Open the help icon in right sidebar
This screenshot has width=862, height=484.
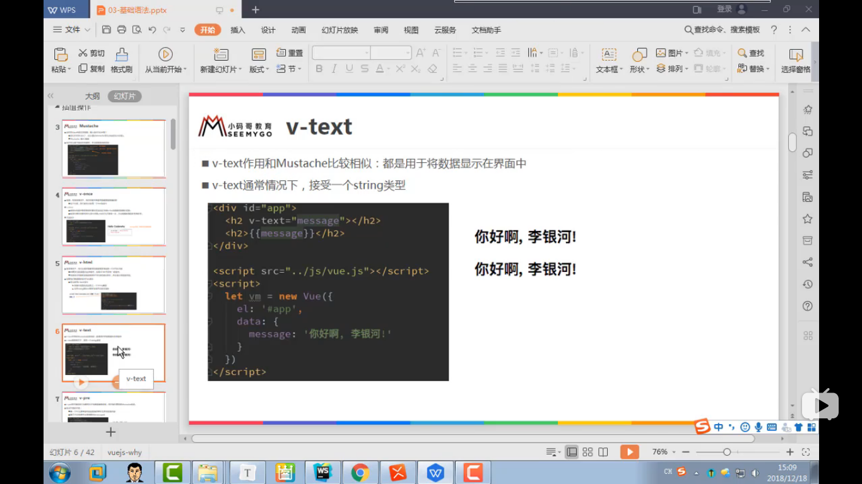coord(807,306)
